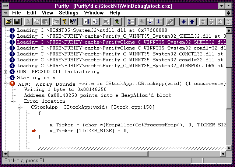This screenshot has width=235, height=167.
Task: Click the gray inward arrows toolbar icon
Action: [x=220, y=22]
